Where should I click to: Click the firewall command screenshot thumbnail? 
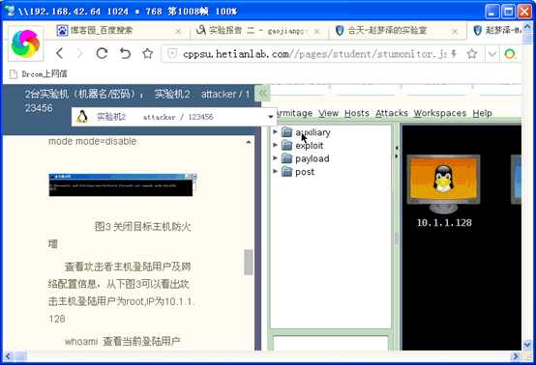pos(123,184)
